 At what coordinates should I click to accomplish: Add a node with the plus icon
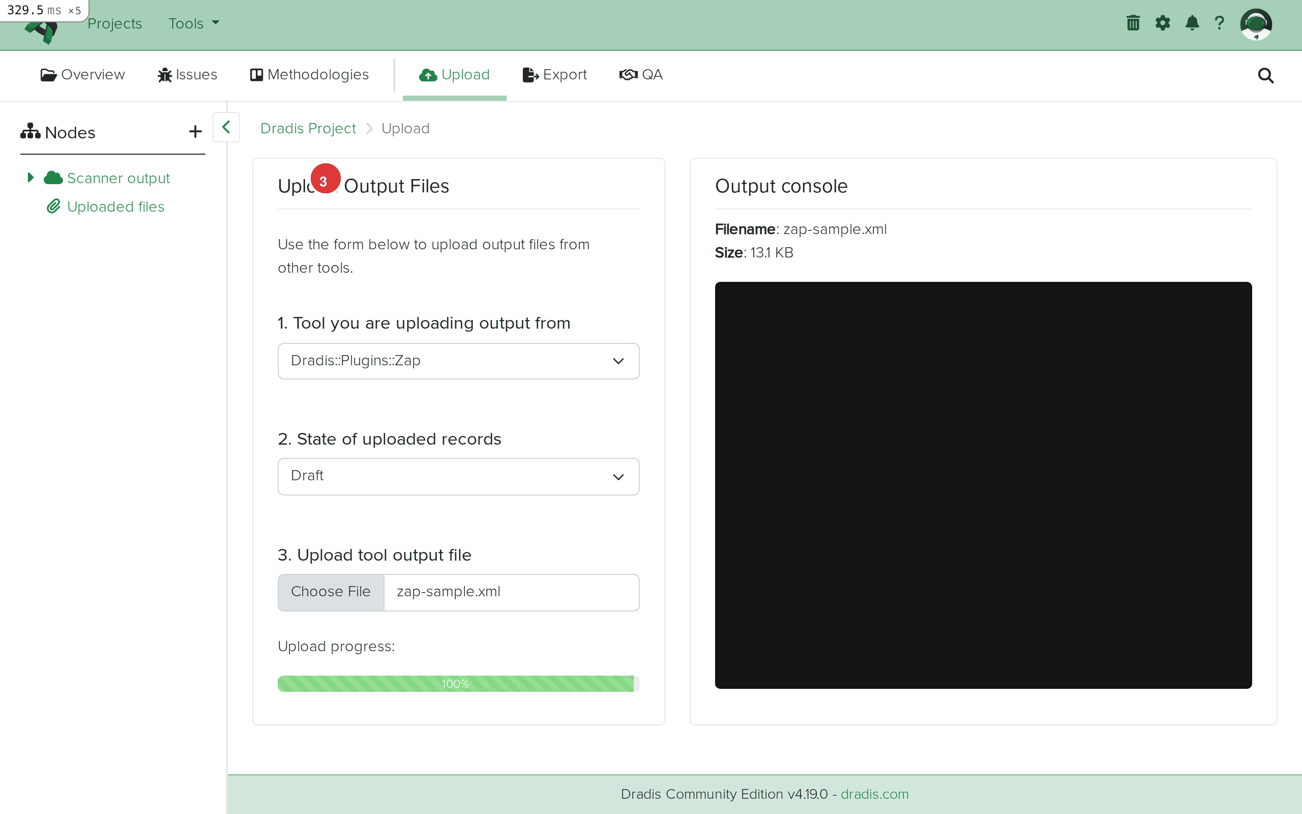coord(195,131)
